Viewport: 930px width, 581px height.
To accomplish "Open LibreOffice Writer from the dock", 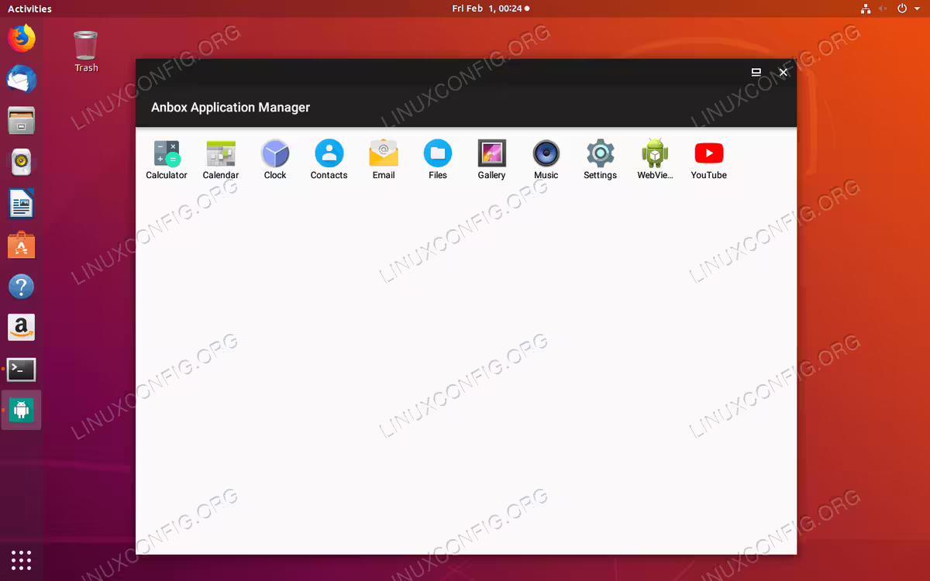I will tap(22, 205).
